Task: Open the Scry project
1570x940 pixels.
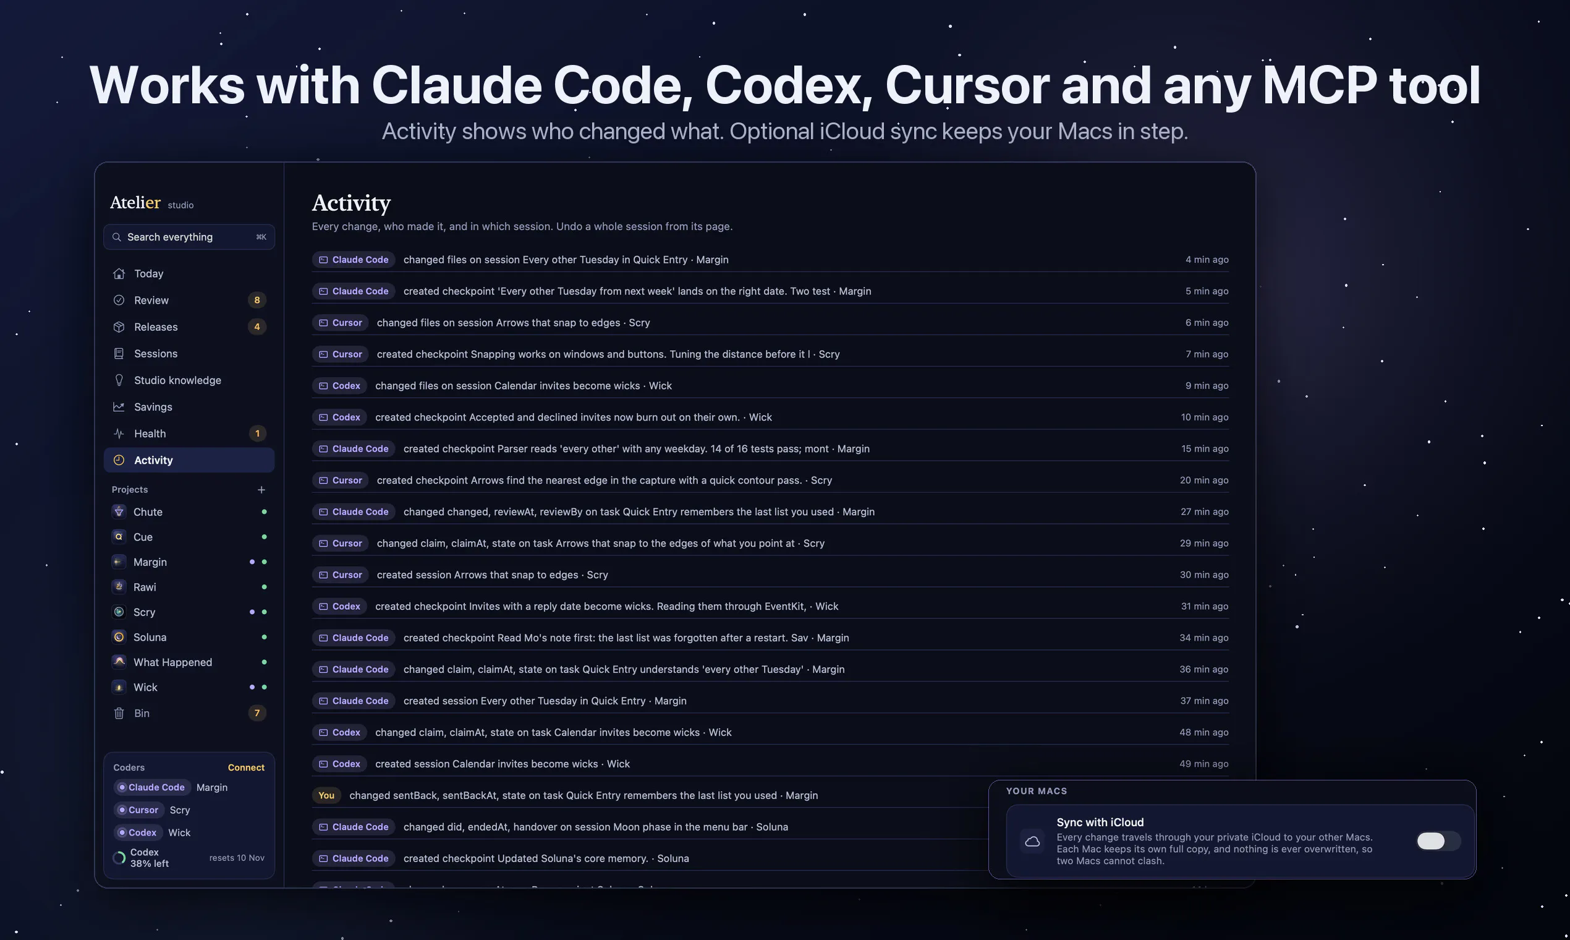Action: pyautogui.click(x=189, y=612)
